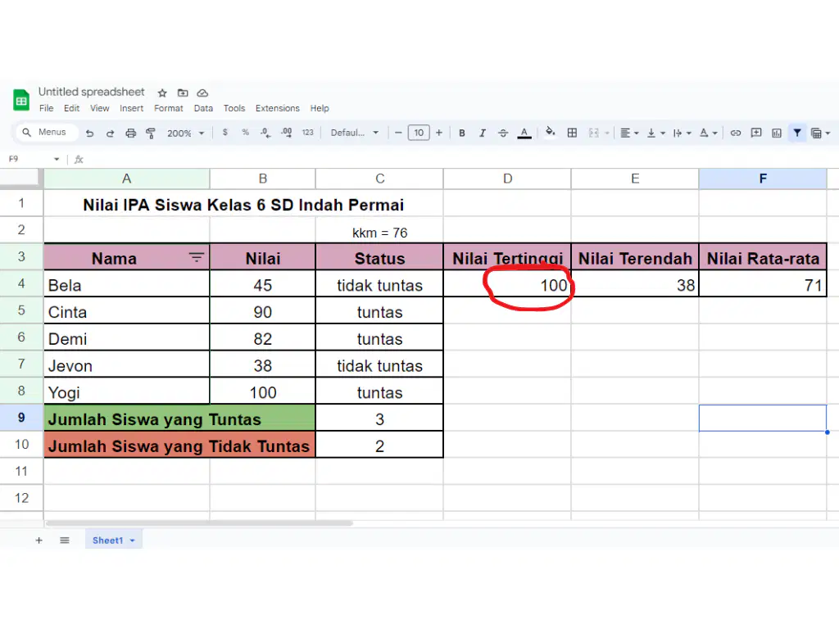Open the Help menu
This screenshot has width=839, height=629.
click(x=320, y=108)
